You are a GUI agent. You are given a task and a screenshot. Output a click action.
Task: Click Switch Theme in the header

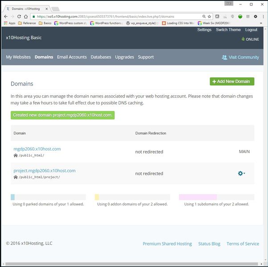click(x=228, y=30)
